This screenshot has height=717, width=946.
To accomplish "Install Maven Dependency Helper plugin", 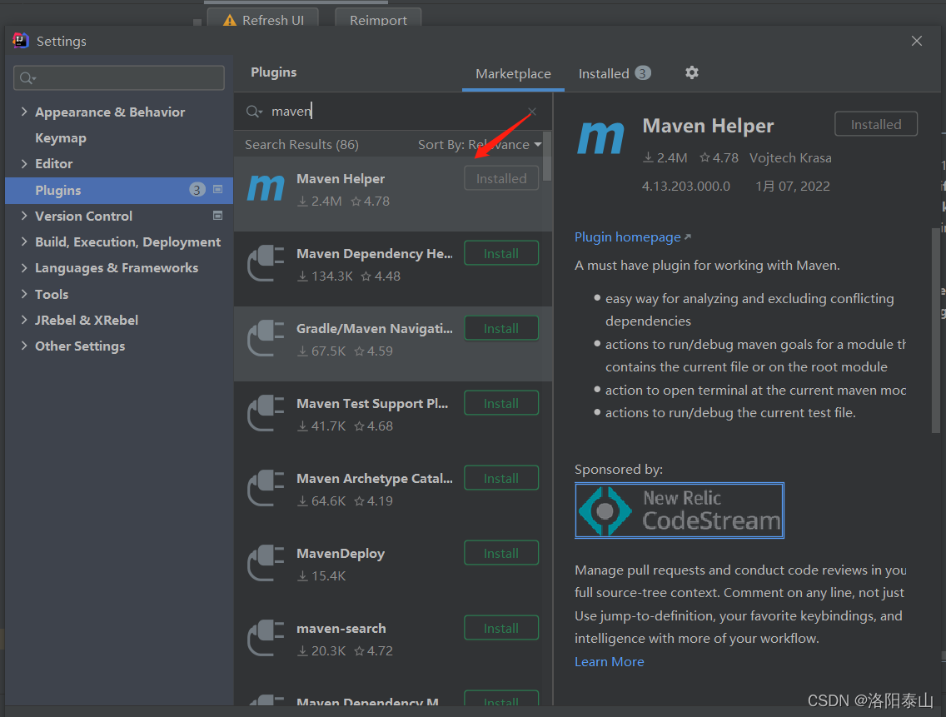I will 500,253.
